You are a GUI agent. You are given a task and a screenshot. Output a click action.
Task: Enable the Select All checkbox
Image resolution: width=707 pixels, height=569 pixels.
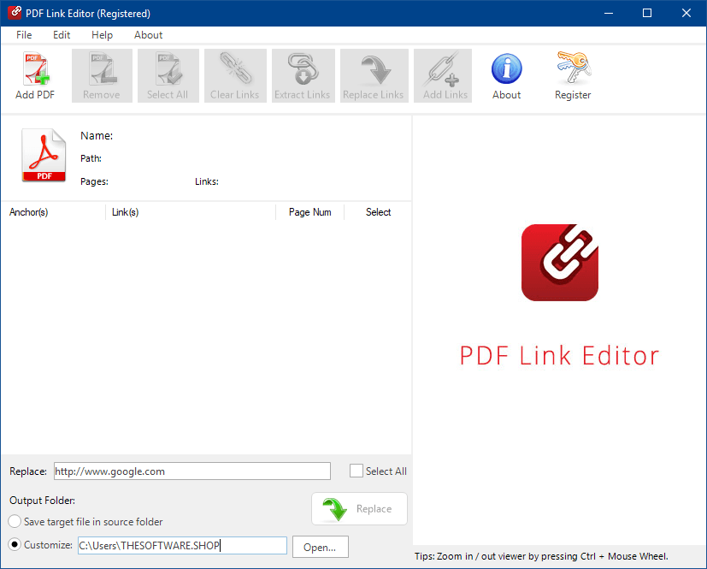click(356, 471)
